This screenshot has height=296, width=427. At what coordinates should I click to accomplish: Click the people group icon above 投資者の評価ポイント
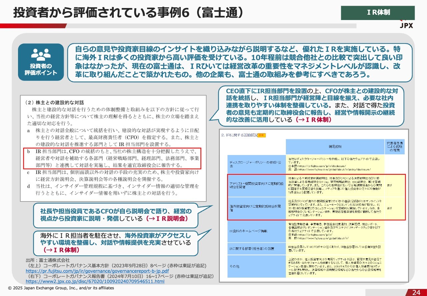tap(41, 54)
